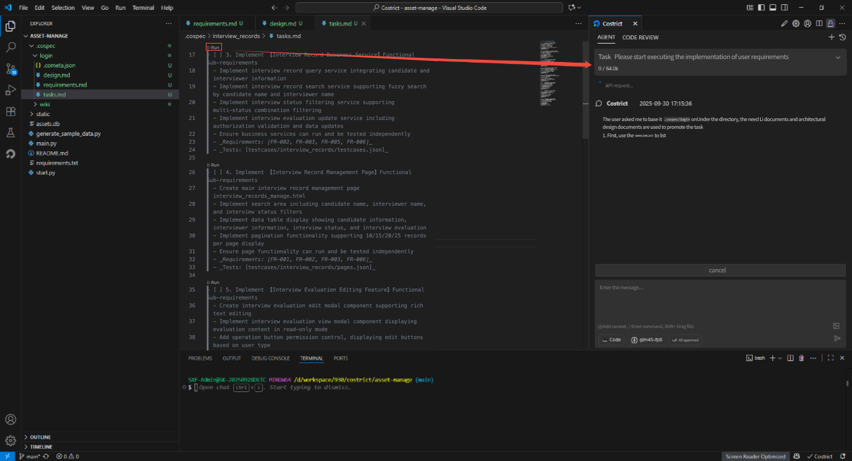The width and height of the screenshot is (852, 461).
Task: Open Costrict icon in activity bar
Action: pos(11,154)
